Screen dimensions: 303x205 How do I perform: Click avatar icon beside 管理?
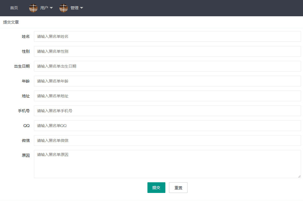64,8
